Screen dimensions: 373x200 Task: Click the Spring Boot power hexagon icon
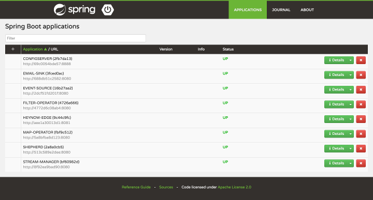pos(108,10)
